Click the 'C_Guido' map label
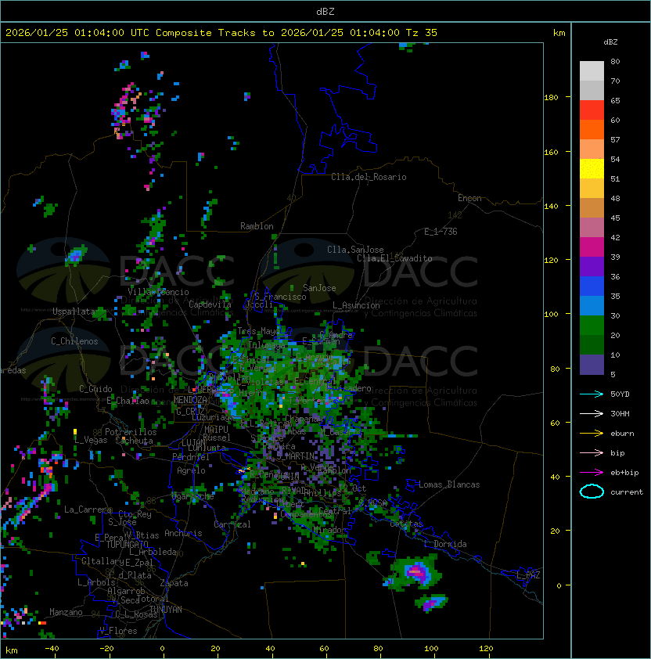651x659 pixels. (95, 389)
